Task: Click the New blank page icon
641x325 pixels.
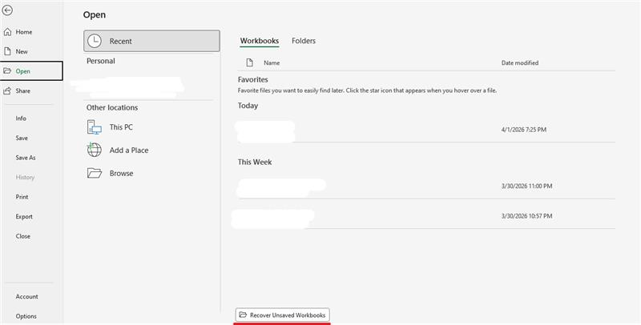Action: click(7, 51)
